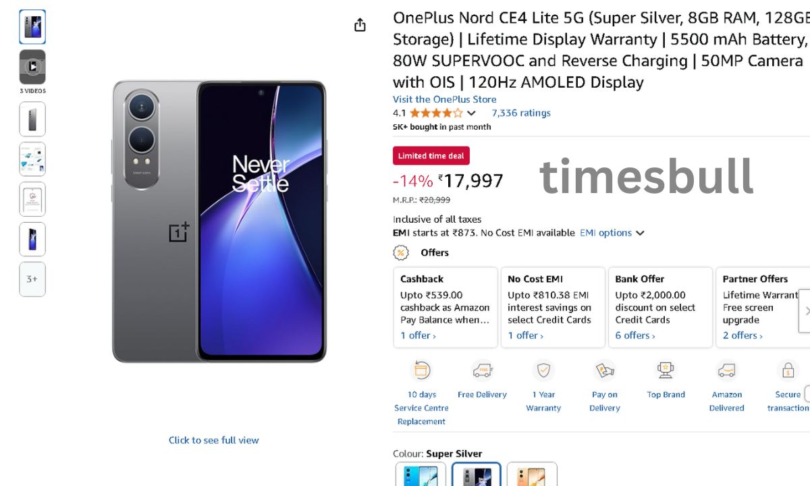Image resolution: width=810 pixels, height=486 pixels.
Task: Expand the star rating breakdown chevron
Action: tap(471, 113)
